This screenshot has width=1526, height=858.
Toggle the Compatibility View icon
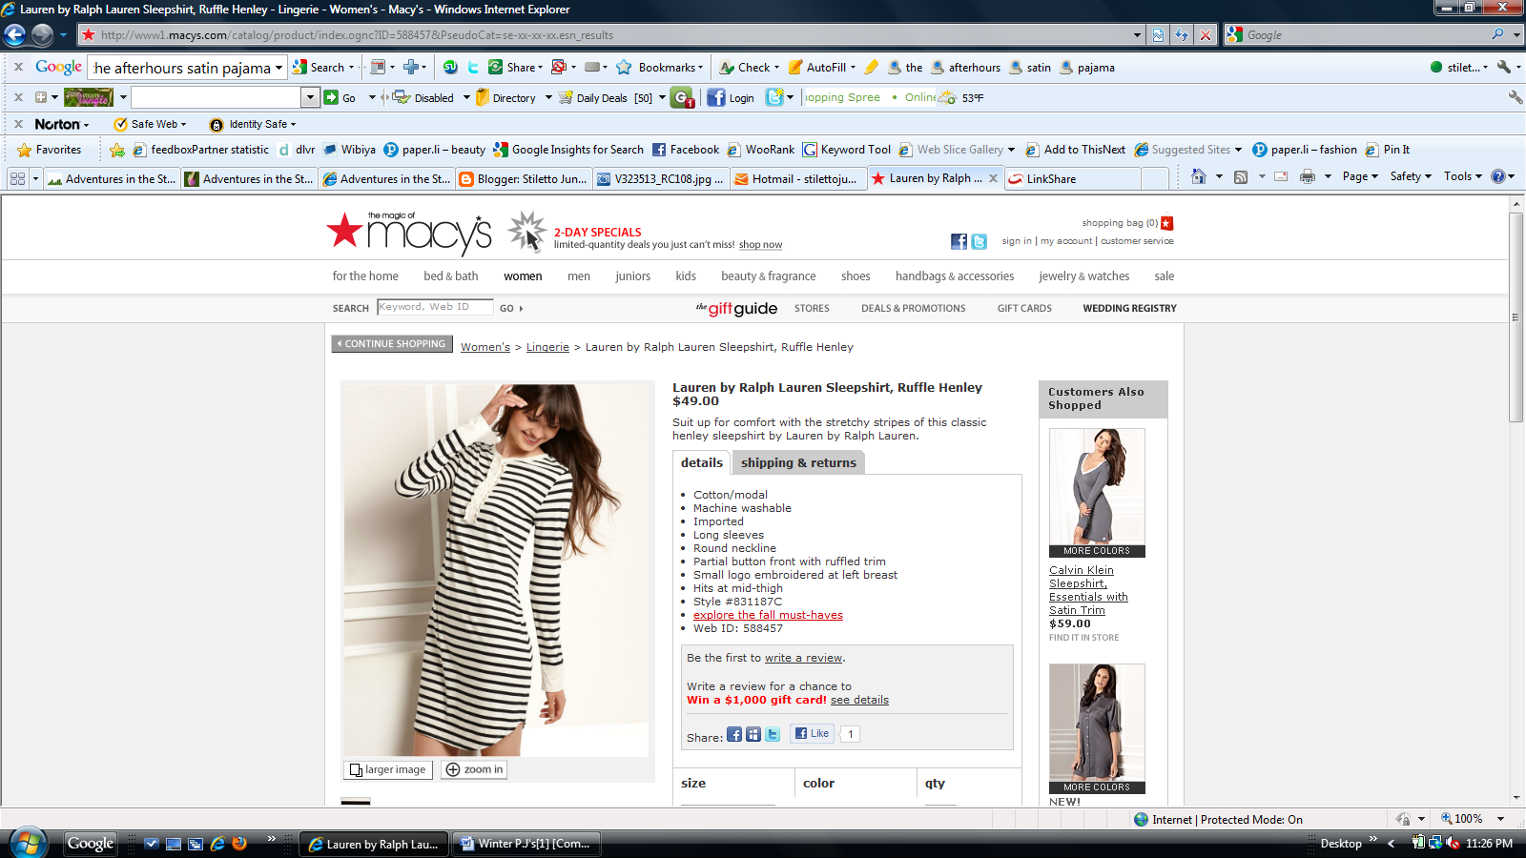coord(1158,35)
